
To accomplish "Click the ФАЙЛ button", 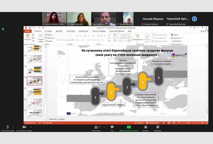I will pos(27,31).
